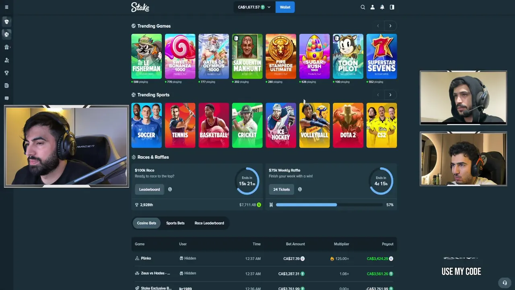
Task: Switch to the Sports Bets tab
Action: [175, 223]
